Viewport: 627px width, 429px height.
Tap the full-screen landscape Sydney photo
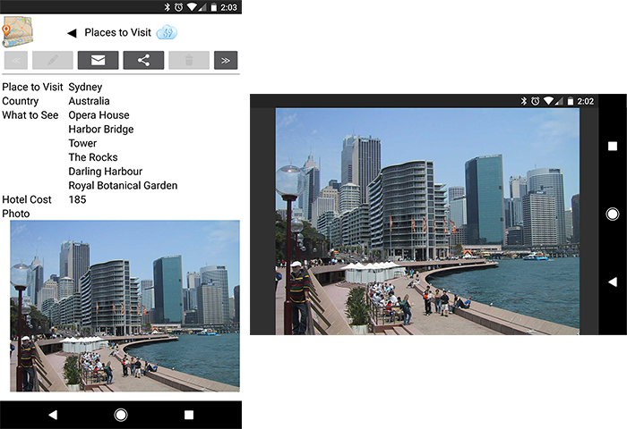click(x=426, y=222)
